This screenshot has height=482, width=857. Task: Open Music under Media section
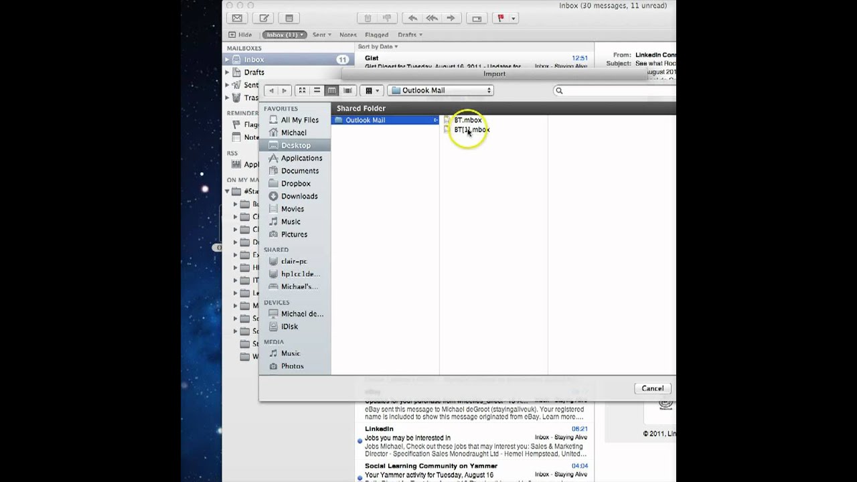click(x=291, y=353)
